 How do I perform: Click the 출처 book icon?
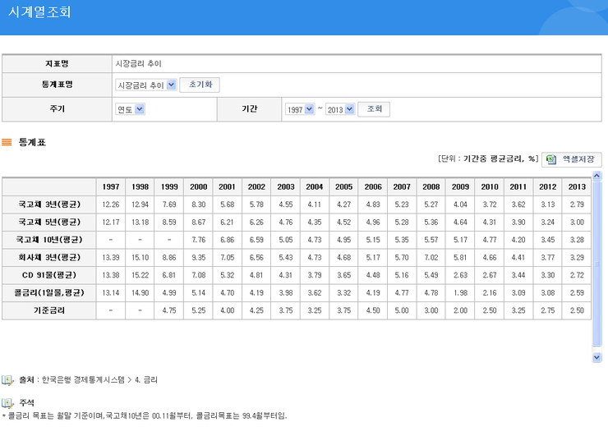[7, 380]
